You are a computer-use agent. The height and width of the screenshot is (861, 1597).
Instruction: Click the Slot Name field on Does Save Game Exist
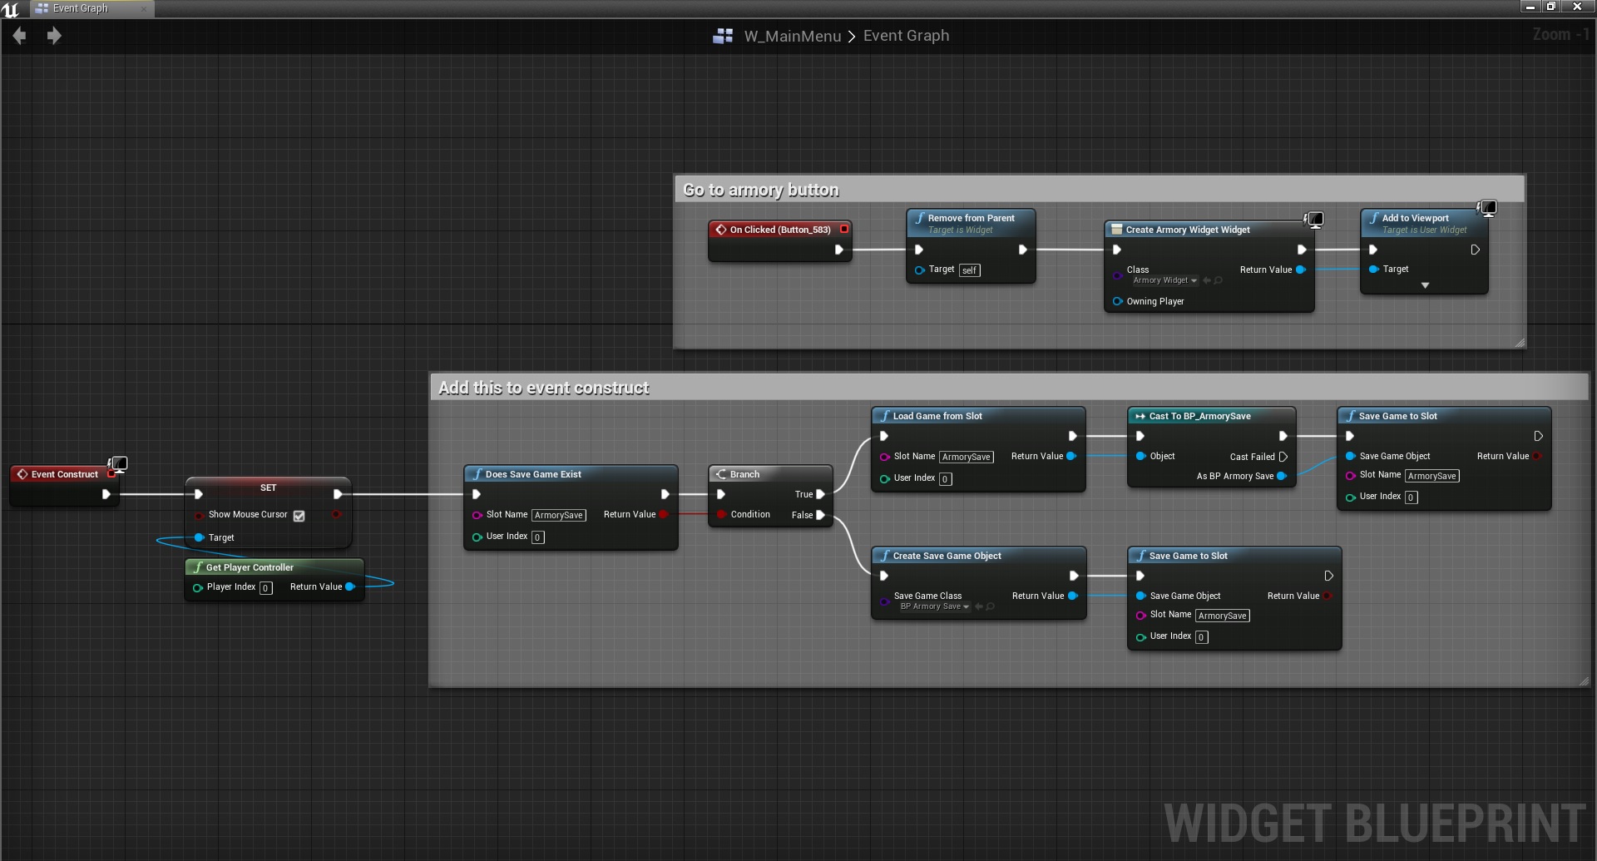click(558, 516)
